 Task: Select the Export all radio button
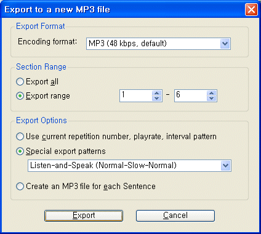click(20, 82)
